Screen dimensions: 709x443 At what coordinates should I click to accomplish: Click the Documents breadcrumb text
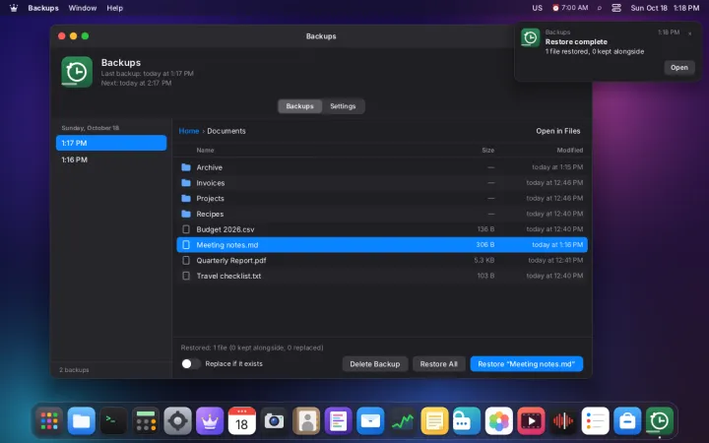(226, 131)
